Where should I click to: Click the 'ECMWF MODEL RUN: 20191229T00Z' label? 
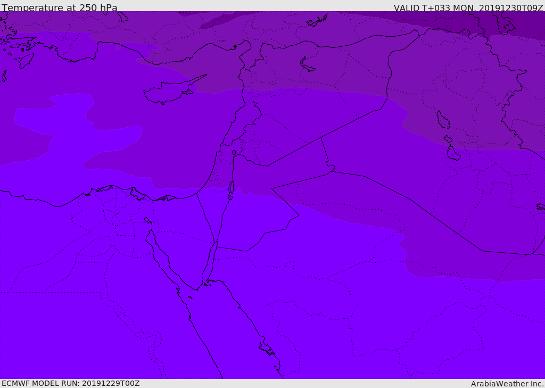71,383
